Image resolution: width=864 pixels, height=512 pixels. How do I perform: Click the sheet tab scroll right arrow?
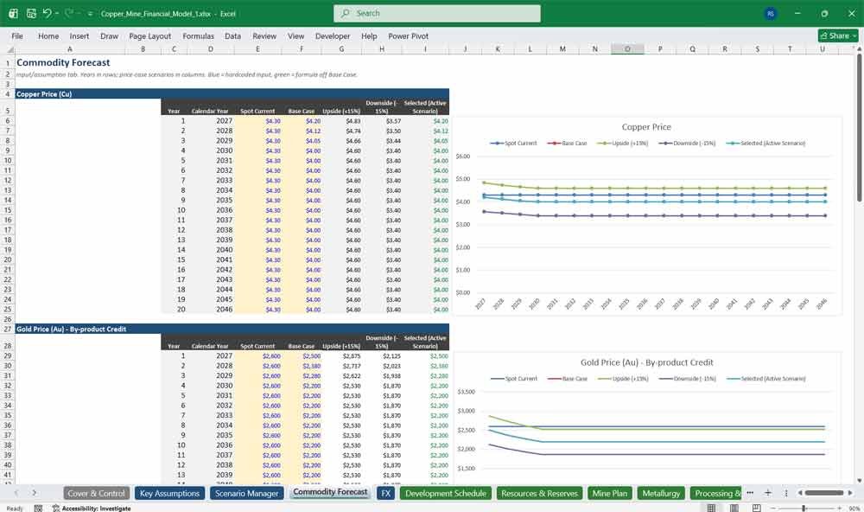coord(35,493)
